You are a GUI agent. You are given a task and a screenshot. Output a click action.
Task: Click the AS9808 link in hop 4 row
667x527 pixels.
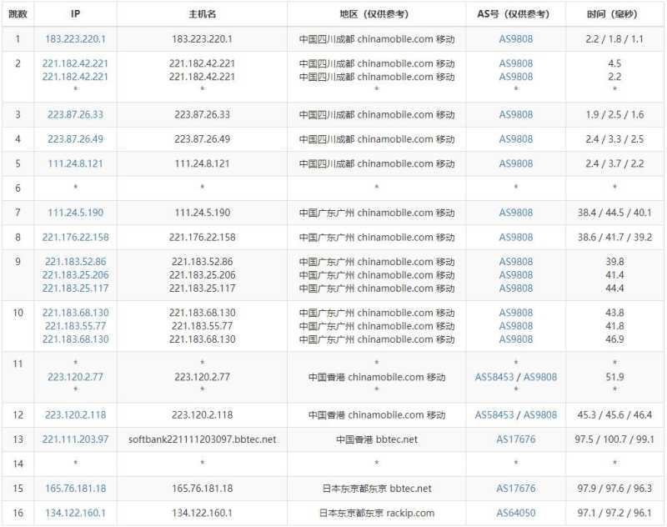[515, 139]
